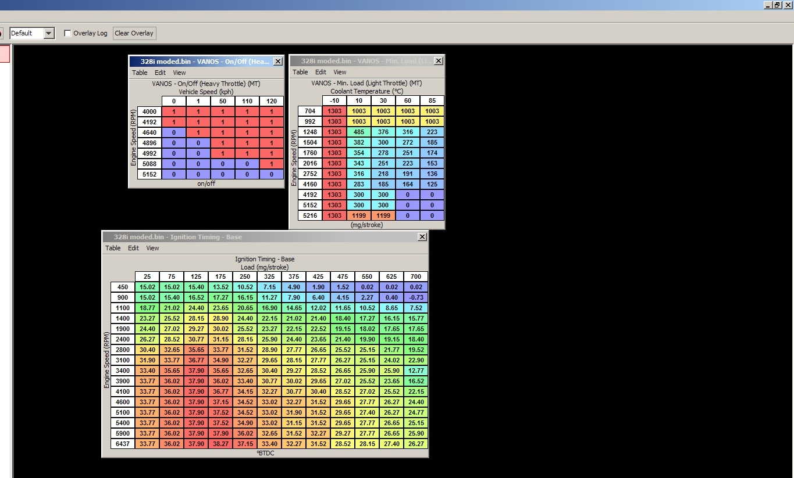
Task: Click the 5216 RPM row header
Action: [310, 215]
